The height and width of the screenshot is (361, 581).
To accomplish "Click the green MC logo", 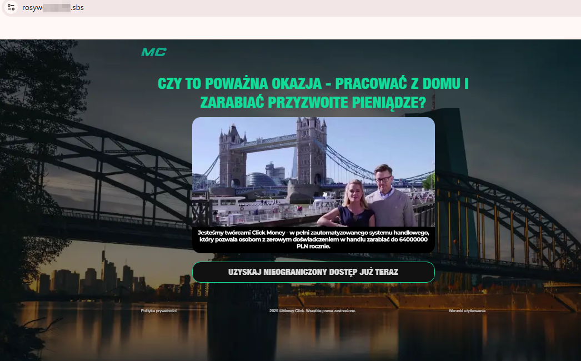I will click(x=153, y=52).
